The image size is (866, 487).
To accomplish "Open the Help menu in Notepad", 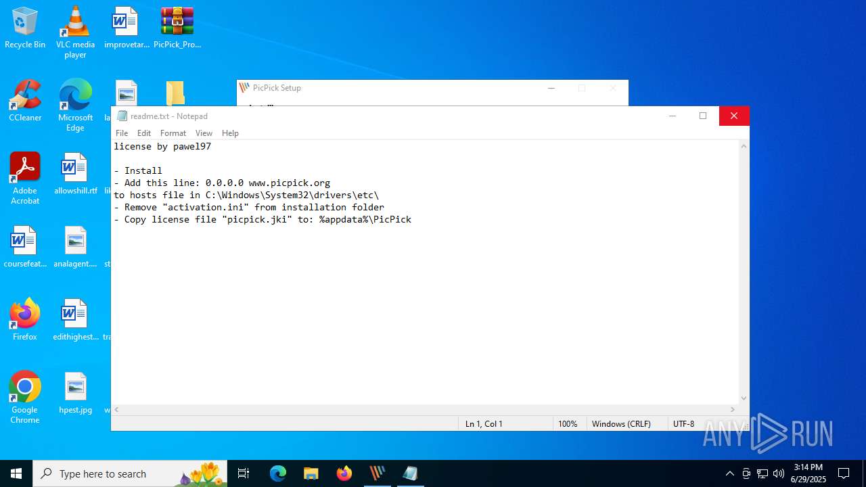I will click(230, 133).
